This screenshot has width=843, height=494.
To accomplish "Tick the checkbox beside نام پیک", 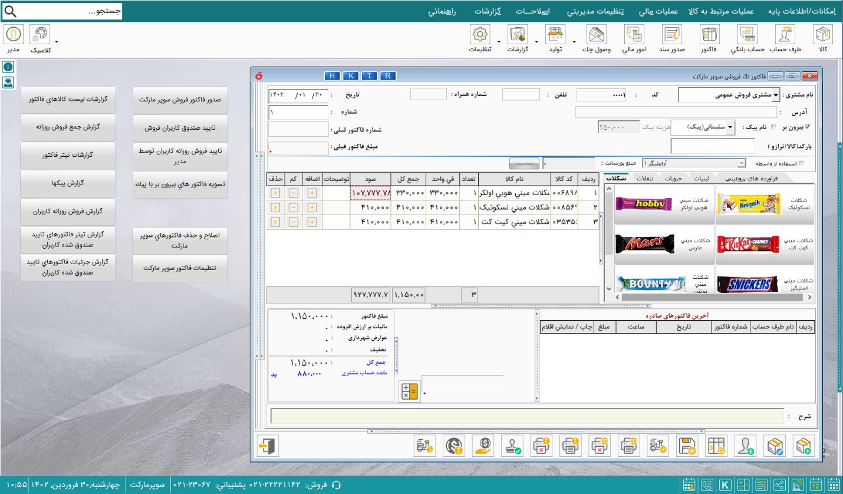I will pyautogui.click(x=774, y=127).
